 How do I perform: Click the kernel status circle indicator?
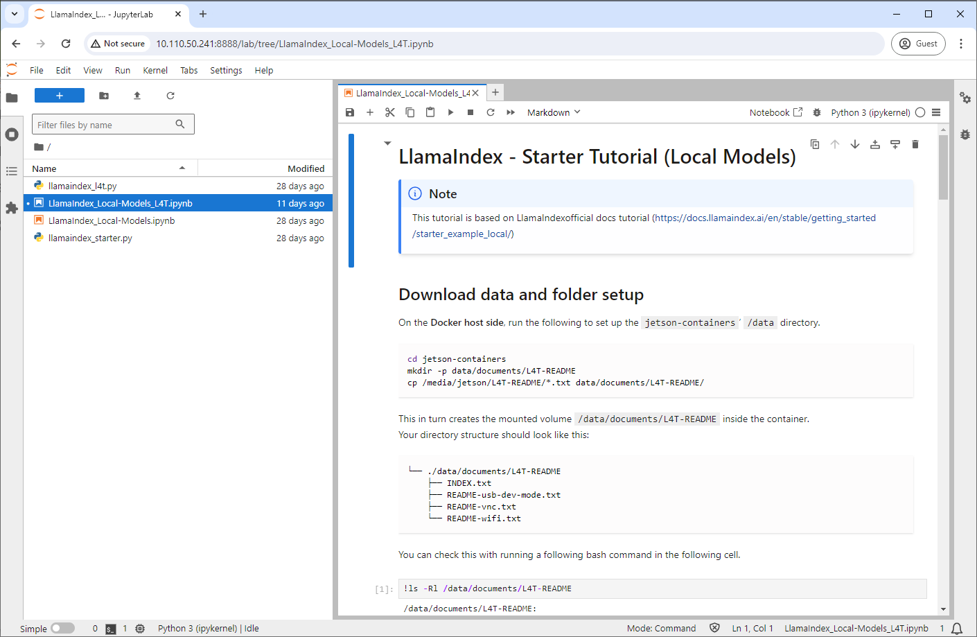[x=920, y=112]
